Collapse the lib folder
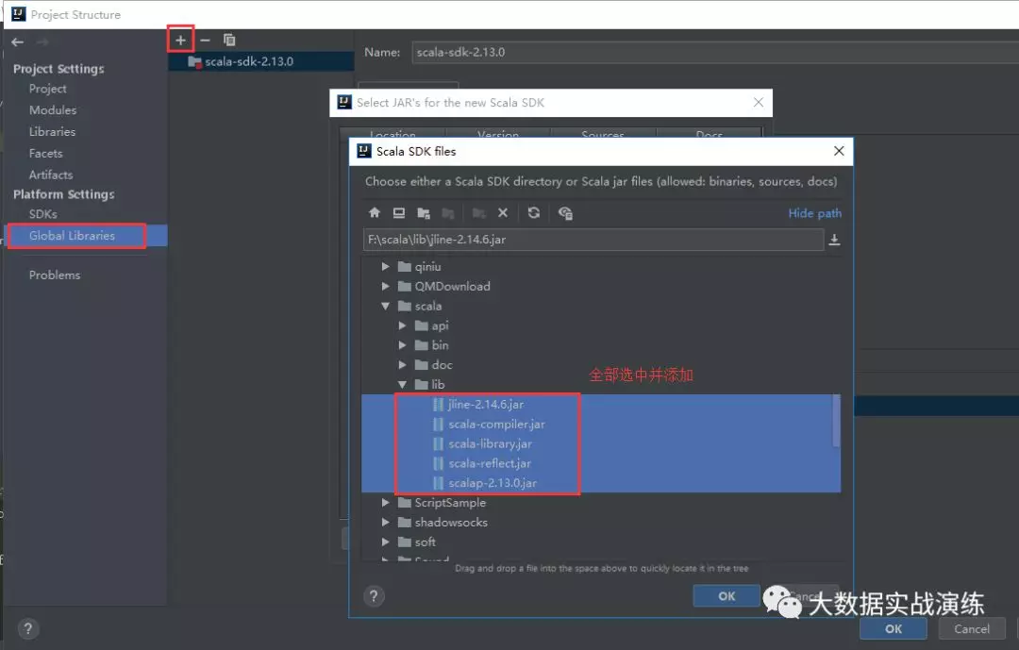Viewport: 1019px width, 650px height. (402, 384)
